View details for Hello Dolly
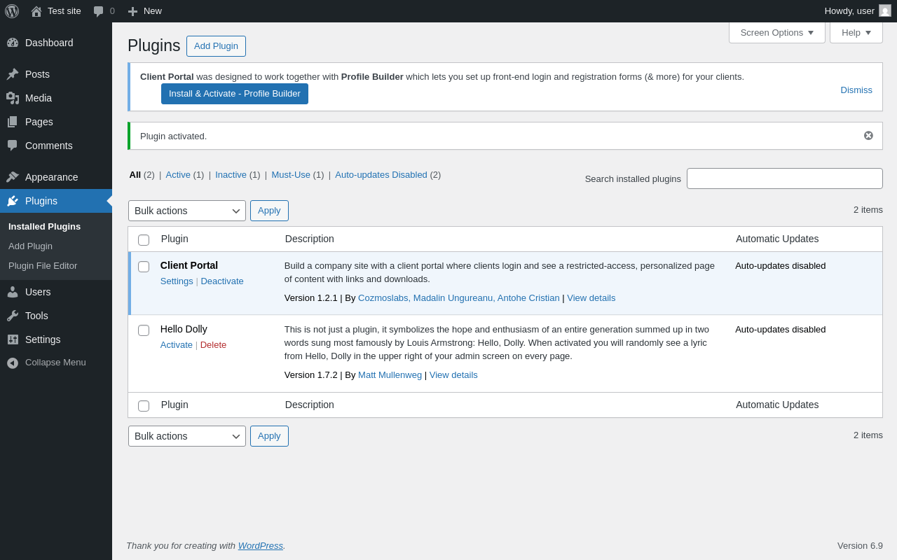This screenshot has width=897, height=560. click(x=453, y=375)
